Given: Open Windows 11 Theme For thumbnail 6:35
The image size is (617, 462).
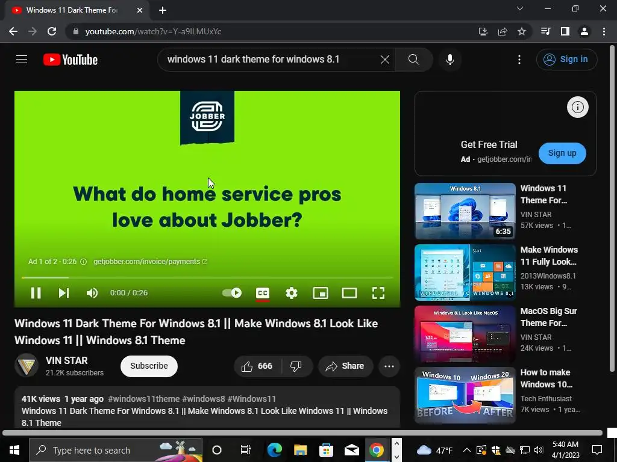Looking at the screenshot, I should coord(465,211).
